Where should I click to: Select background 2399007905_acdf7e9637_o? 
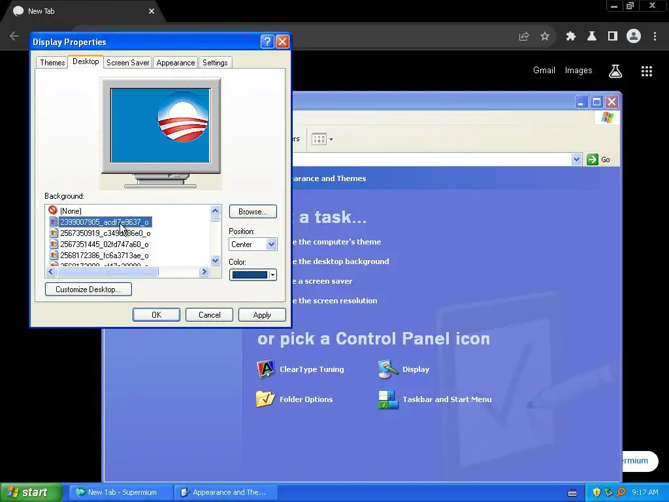(x=105, y=222)
